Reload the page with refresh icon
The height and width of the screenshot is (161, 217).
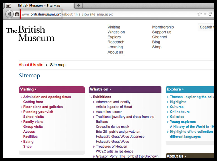pos(210,14)
